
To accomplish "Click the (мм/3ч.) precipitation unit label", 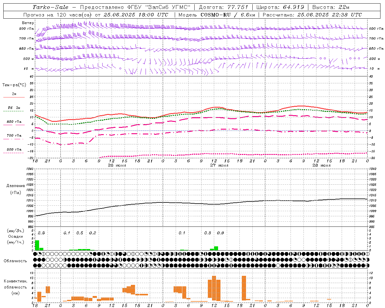I will (x=16, y=231).
